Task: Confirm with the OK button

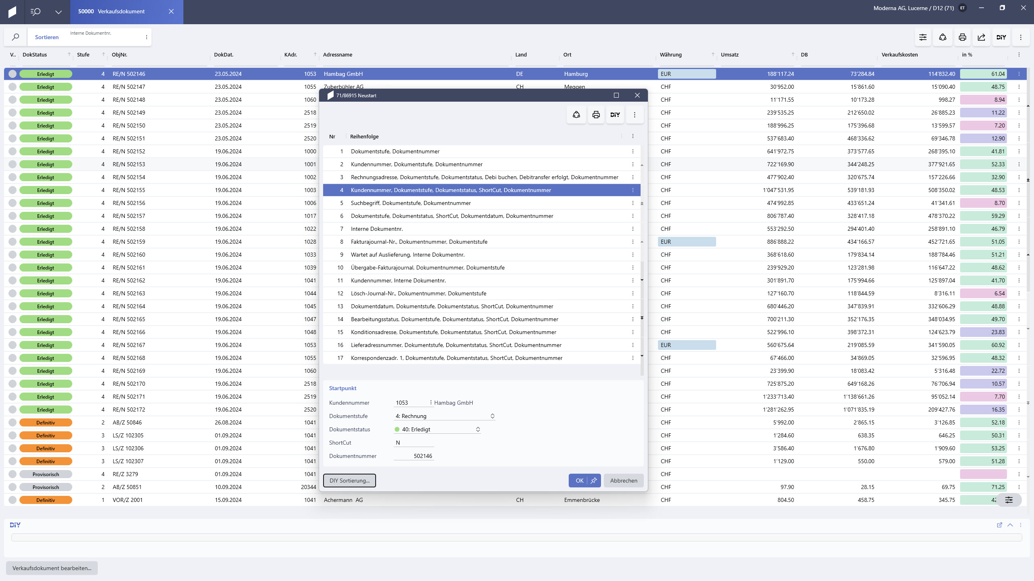Action: tap(579, 481)
